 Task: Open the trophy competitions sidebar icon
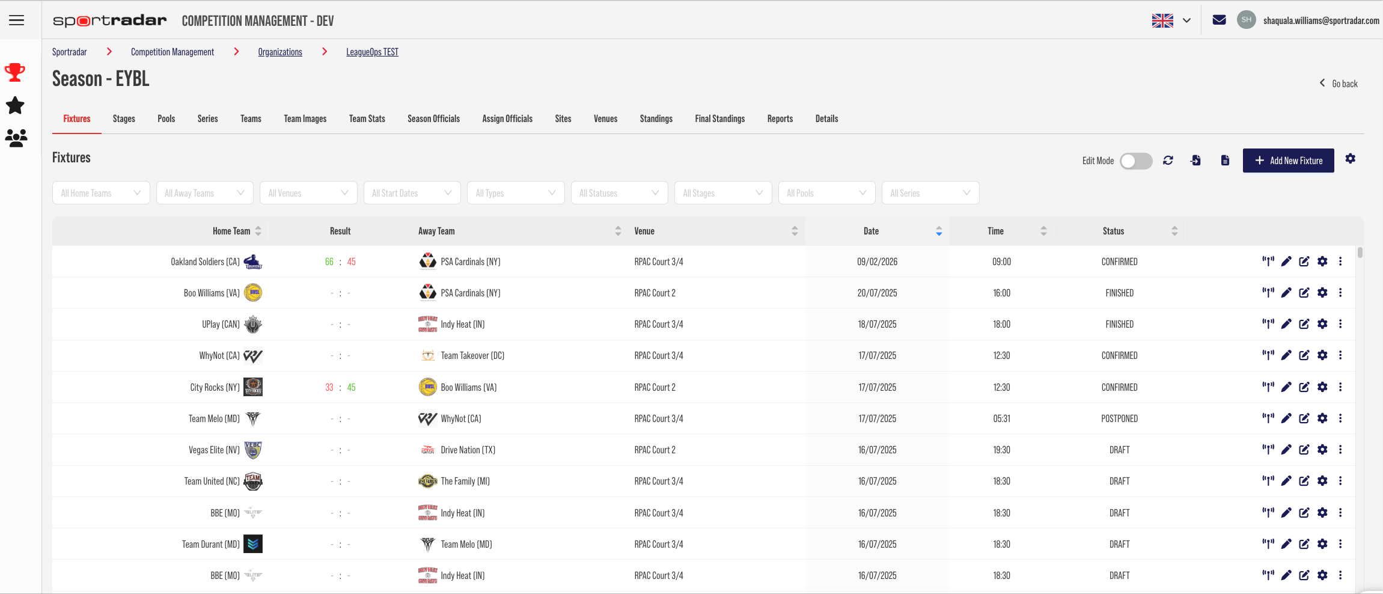[15, 73]
